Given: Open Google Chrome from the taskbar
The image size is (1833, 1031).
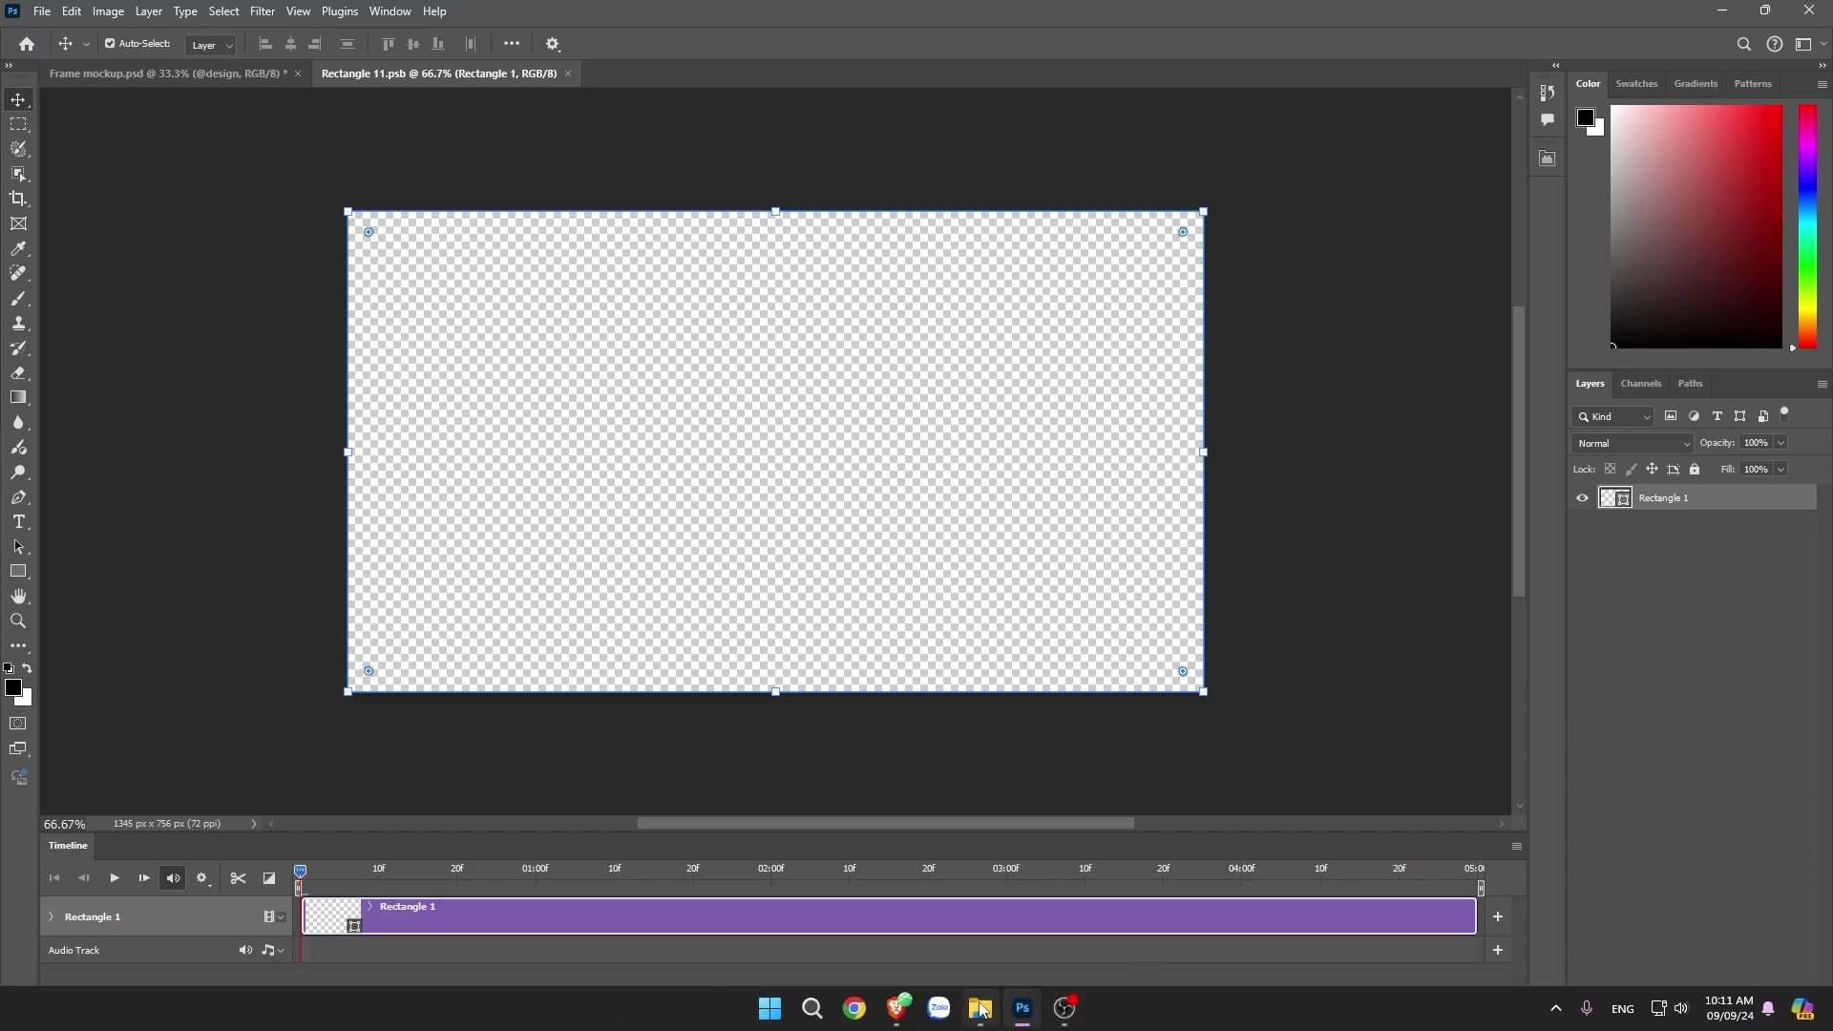Looking at the screenshot, I should (x=853, y=1008).
